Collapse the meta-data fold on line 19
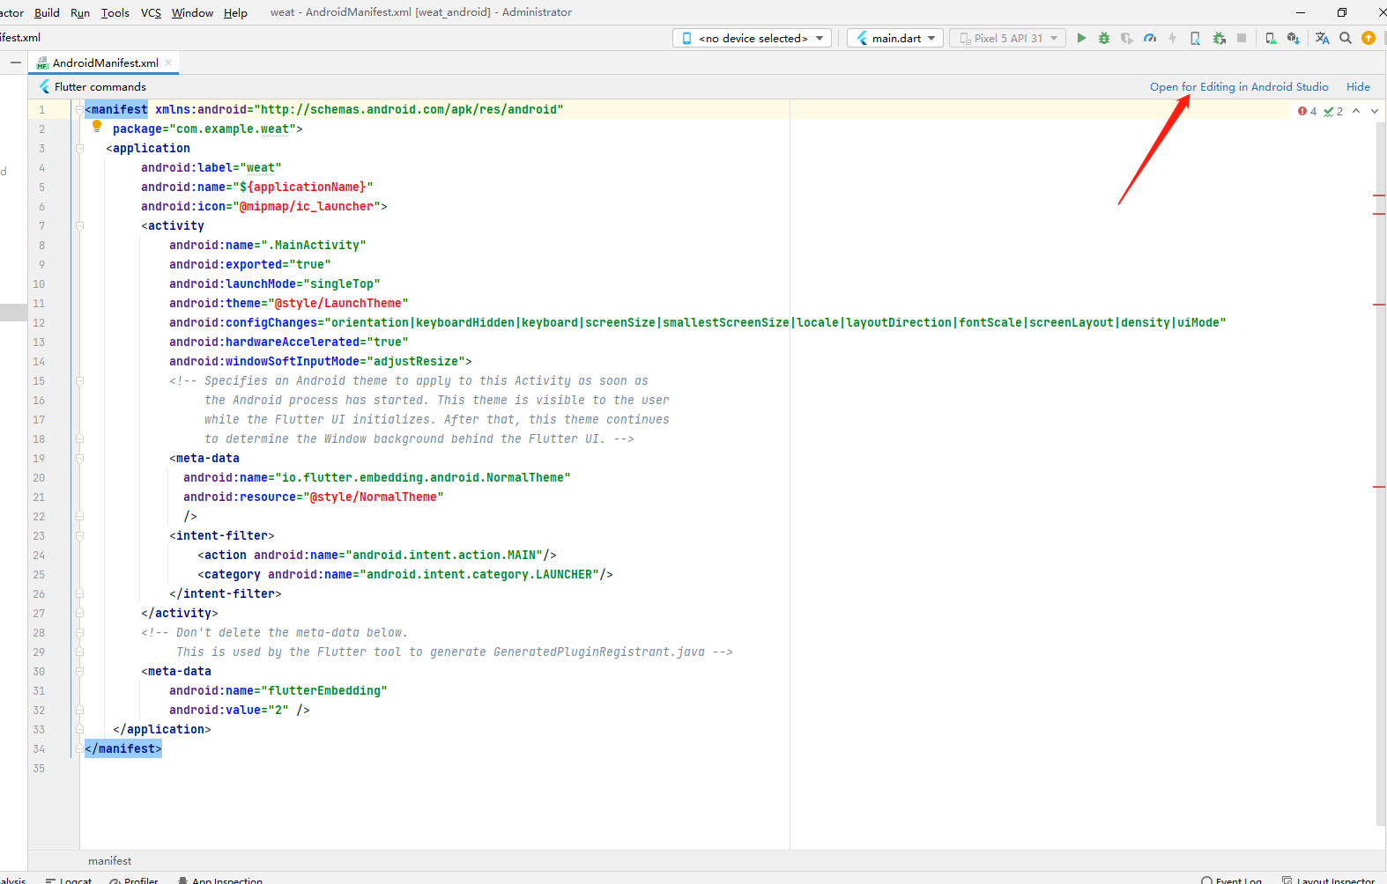This screenshot has width=1387, height=884. click(79, 458)
